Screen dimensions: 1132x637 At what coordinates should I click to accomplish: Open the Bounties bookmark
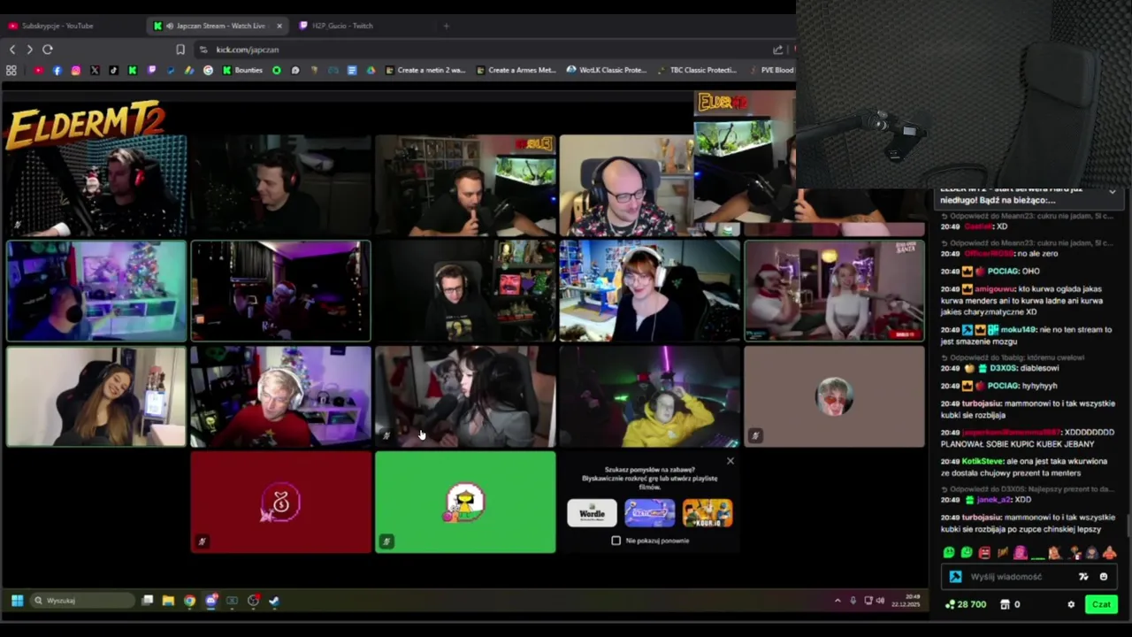coord(242,70)
